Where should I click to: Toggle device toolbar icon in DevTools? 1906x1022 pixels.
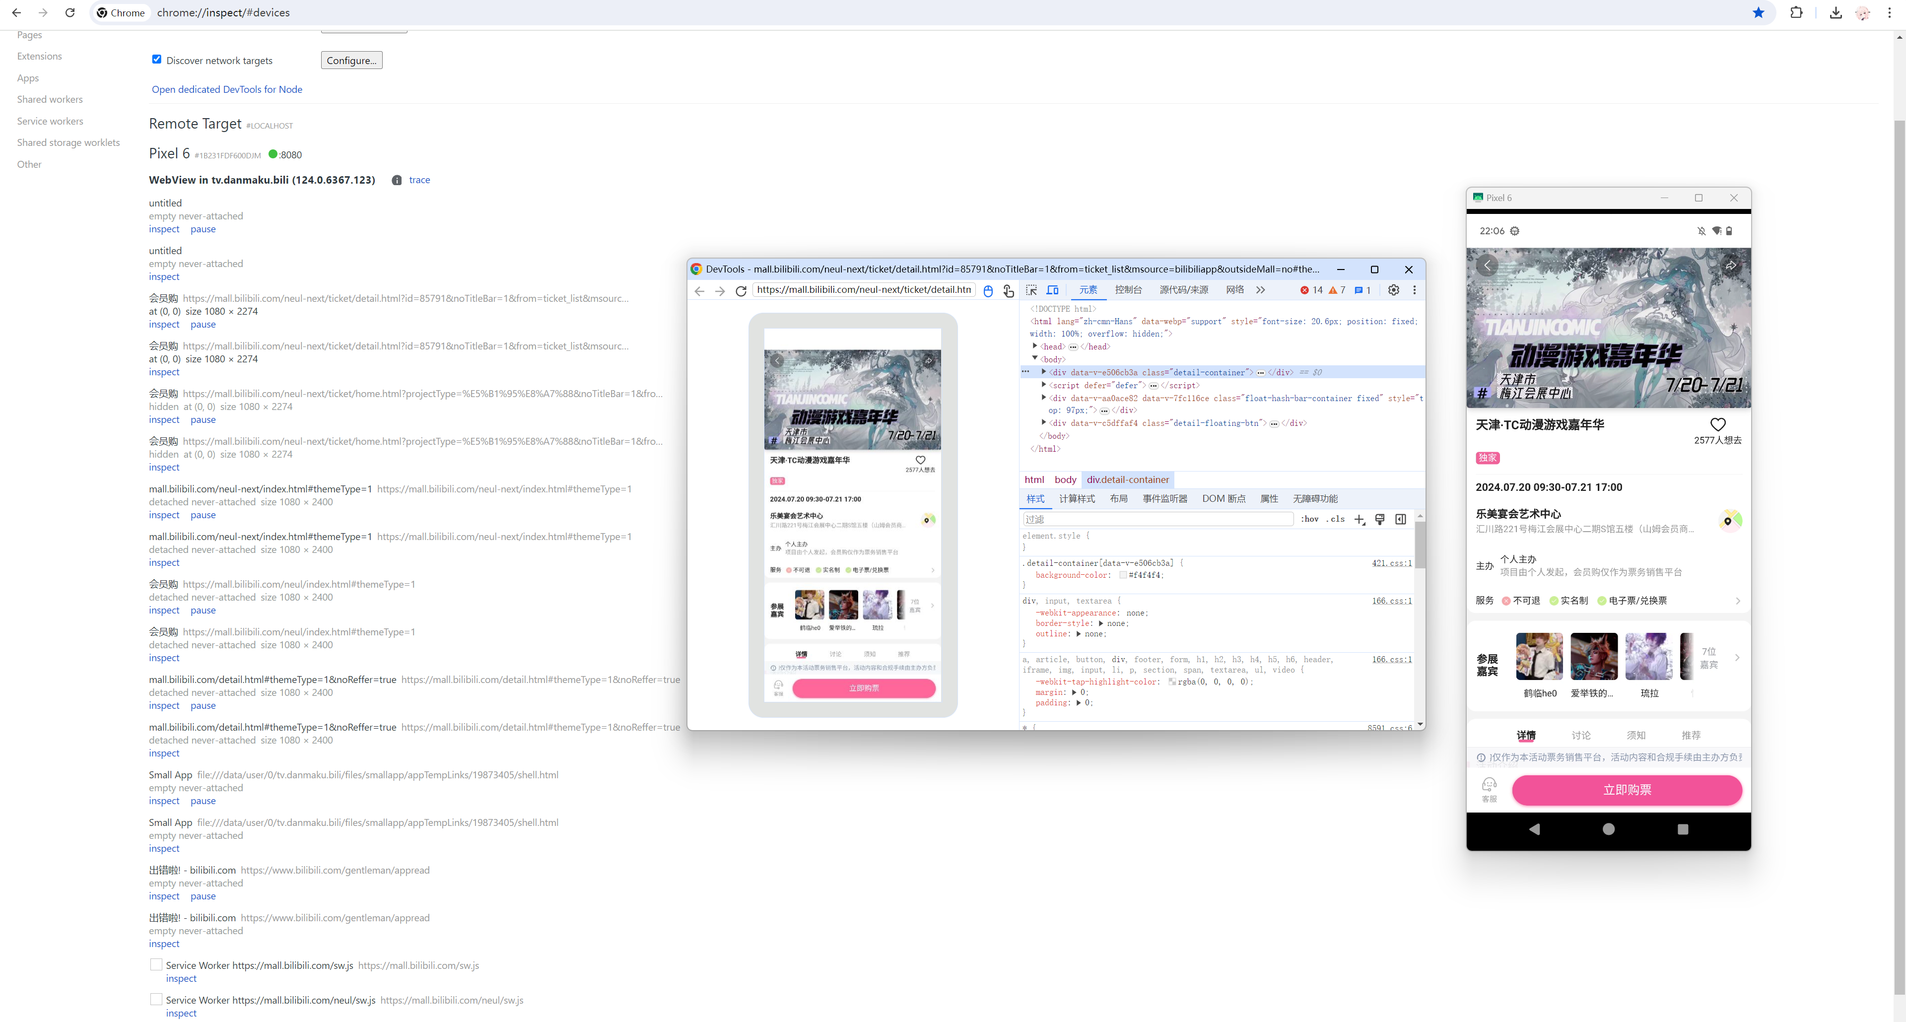point(1052,290)
